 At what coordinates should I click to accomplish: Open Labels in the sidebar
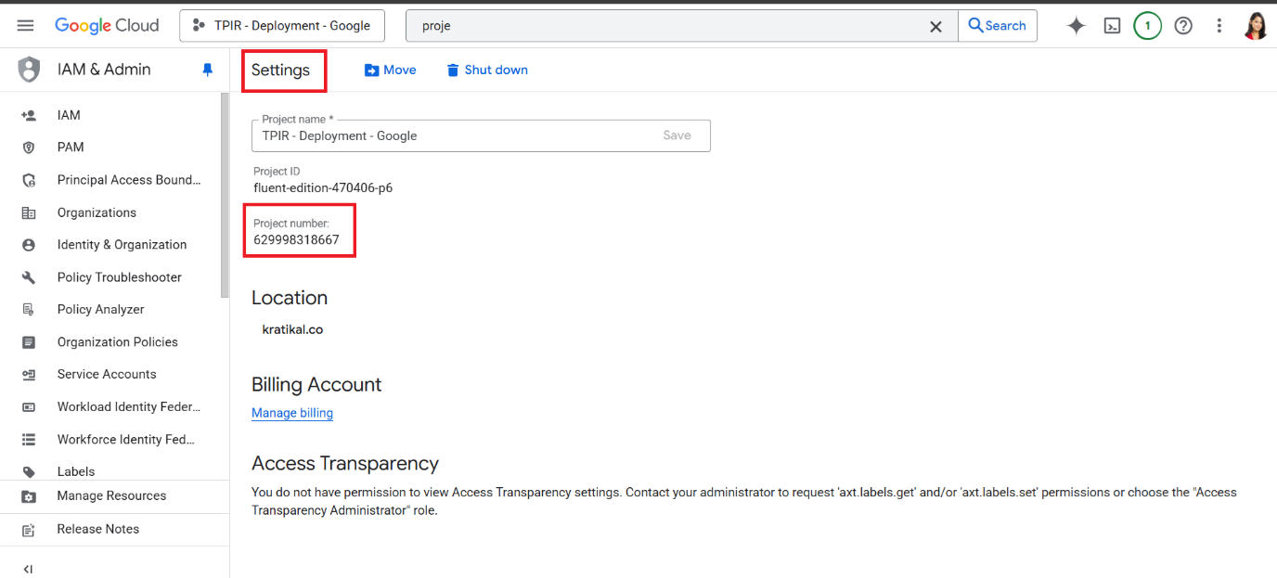pos(112,471)
